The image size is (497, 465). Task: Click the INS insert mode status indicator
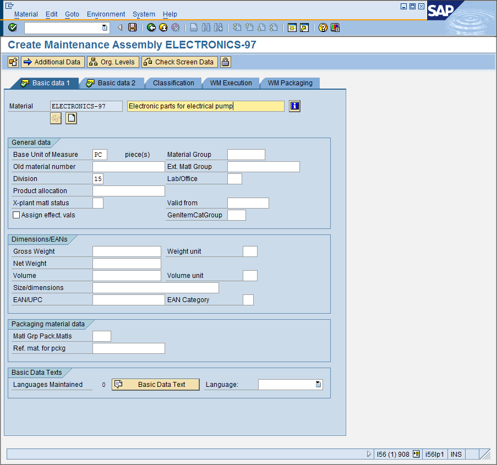coord(456,454)
